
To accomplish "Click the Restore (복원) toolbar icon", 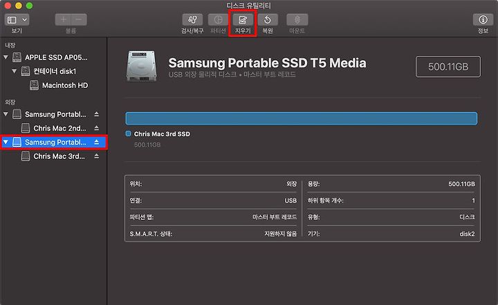I will pos(268,19).
